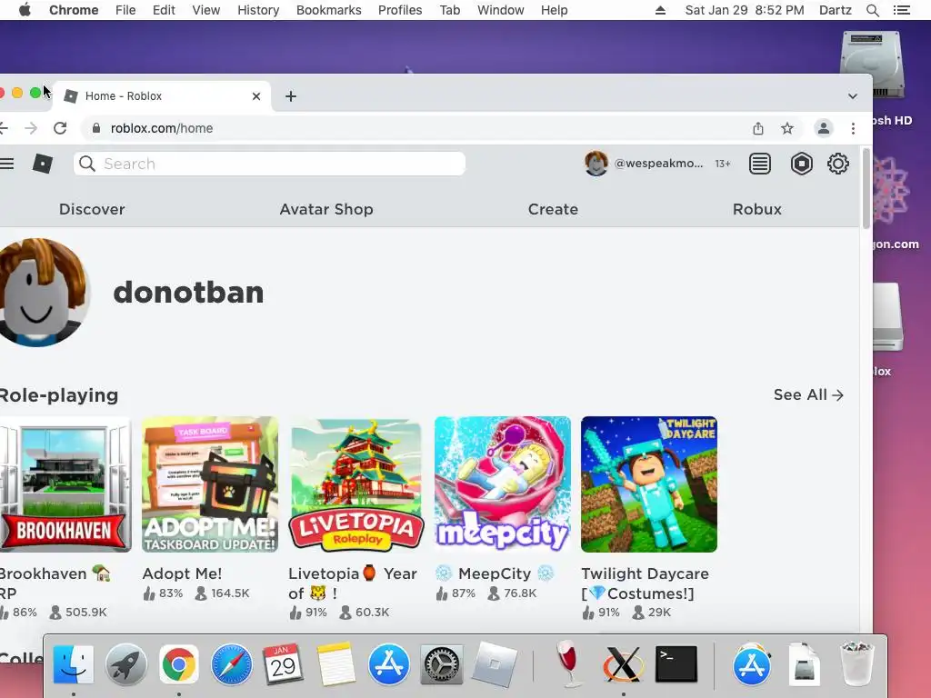Open Terminal from the Dock
Screen dimensions: 931x698
pyautogui.click(x=676, y=664)
